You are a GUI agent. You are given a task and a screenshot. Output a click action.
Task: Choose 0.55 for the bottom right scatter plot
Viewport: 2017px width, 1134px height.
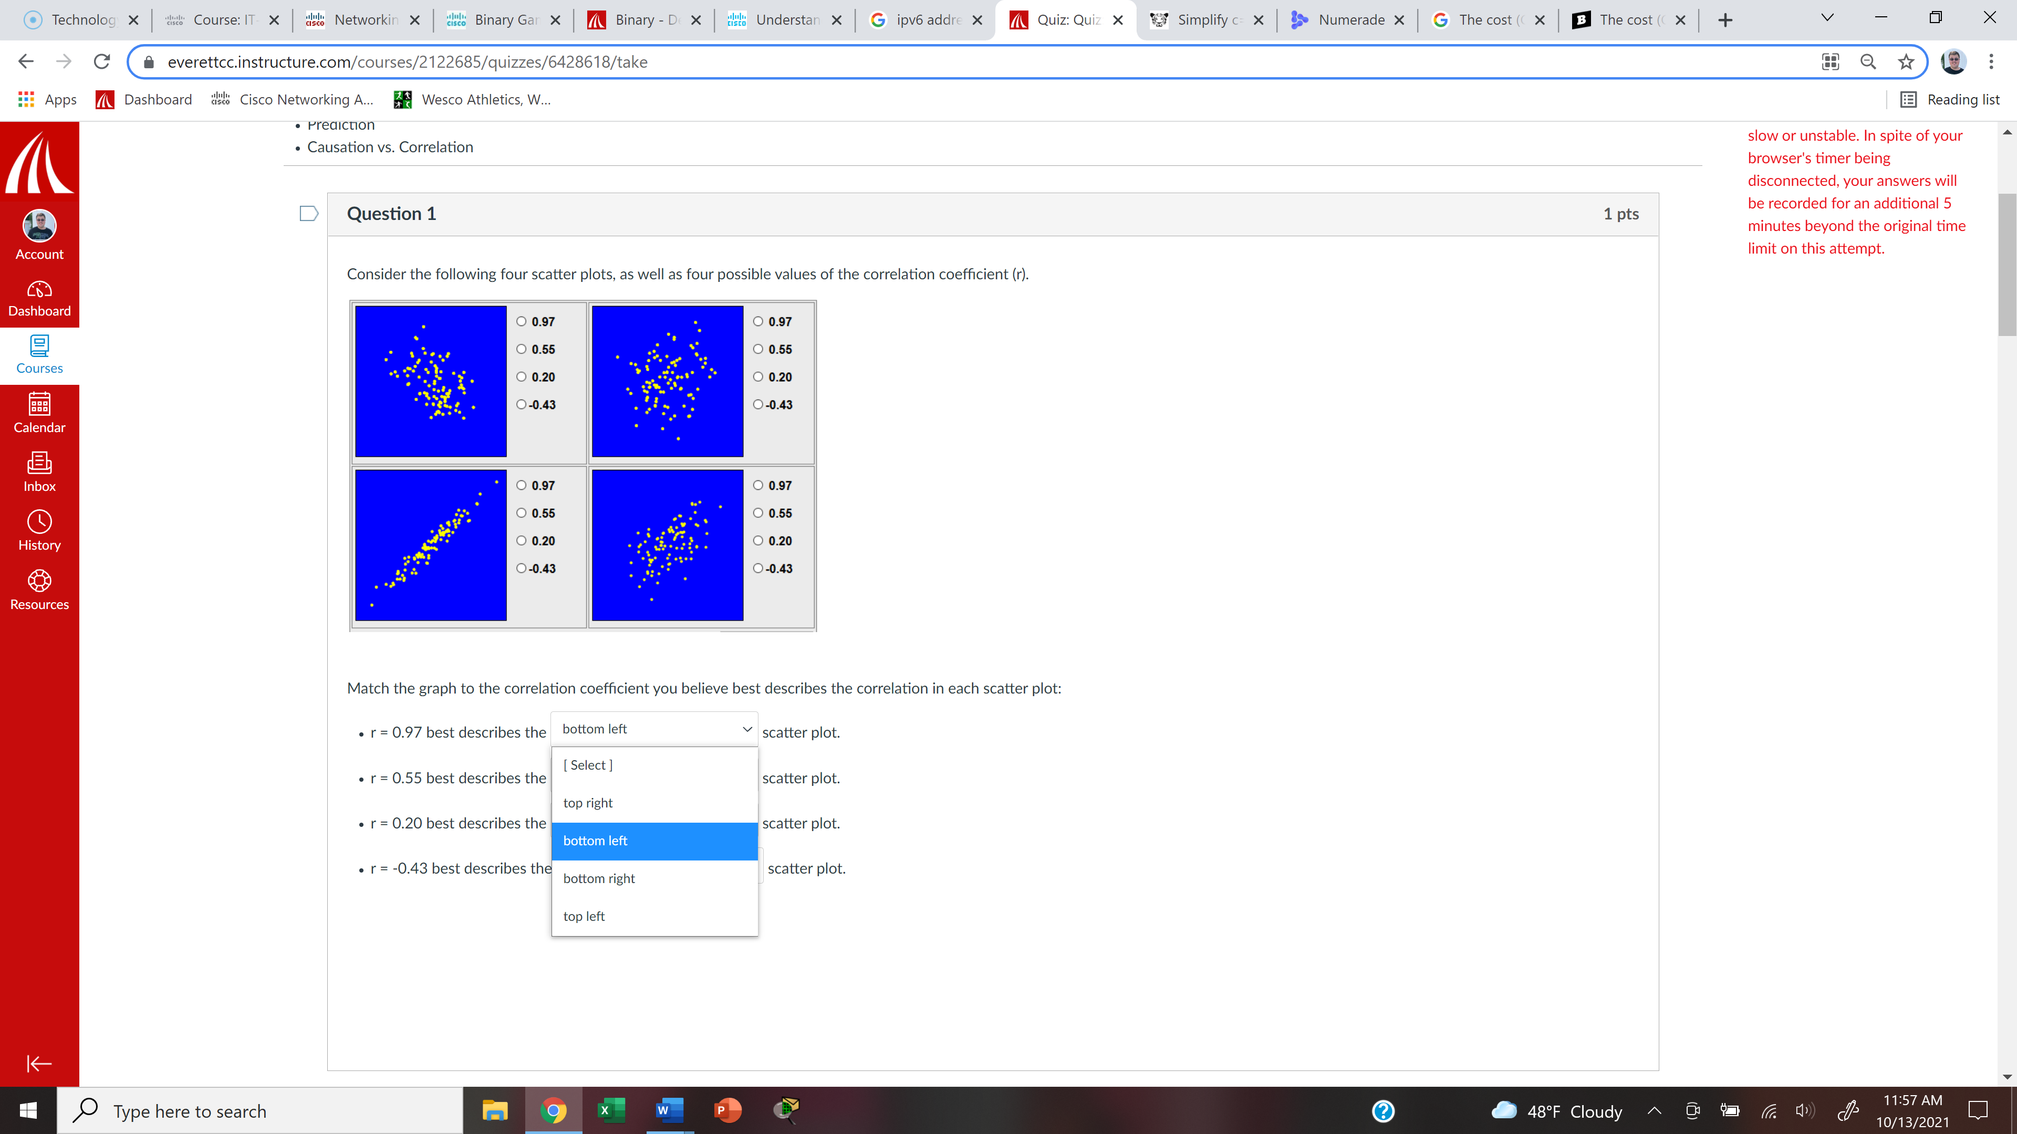[x=758, y=512]
